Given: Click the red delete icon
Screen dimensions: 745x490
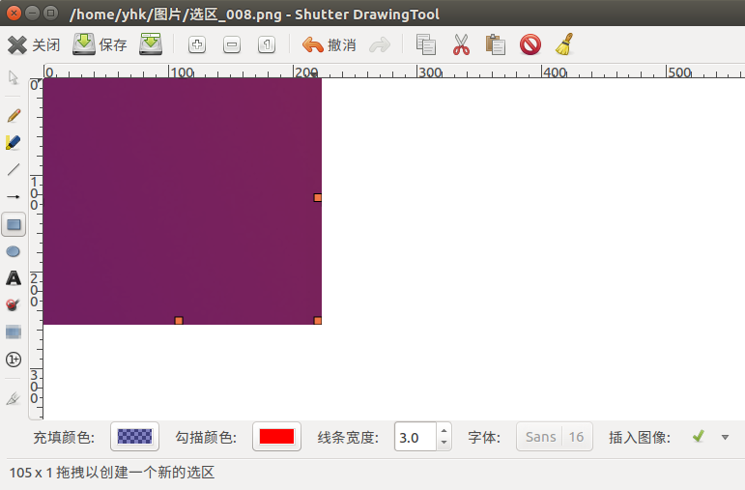Looking at the screenshot, I should (x=530, y=44).
